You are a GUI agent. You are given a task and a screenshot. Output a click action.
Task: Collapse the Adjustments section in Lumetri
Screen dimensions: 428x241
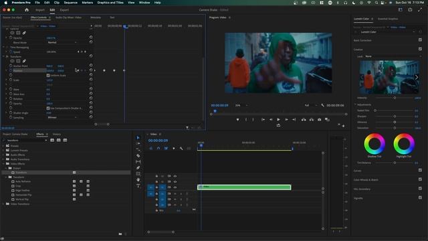tap(355, 104)
